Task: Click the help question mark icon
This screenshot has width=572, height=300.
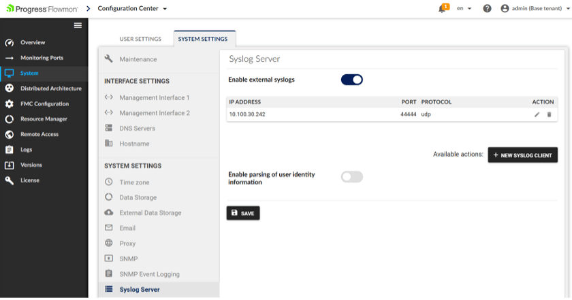Action: (x=487, y=9)
